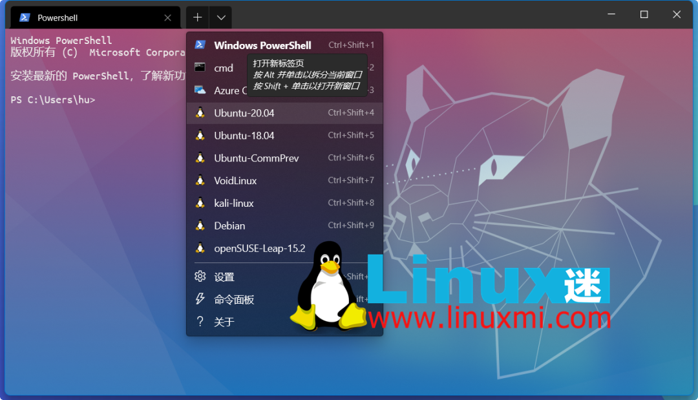Click the PS C:\Users\hu> prompt line

(53, 100)
